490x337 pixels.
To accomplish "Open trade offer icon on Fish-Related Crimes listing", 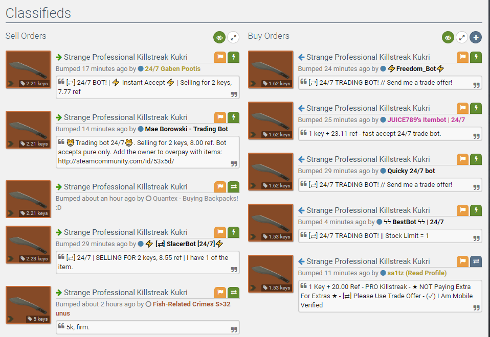I will (x=233, y=293).
